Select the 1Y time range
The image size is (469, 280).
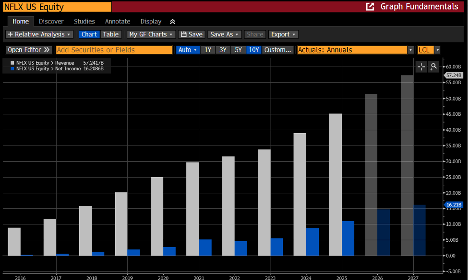(x=208, y=50)
